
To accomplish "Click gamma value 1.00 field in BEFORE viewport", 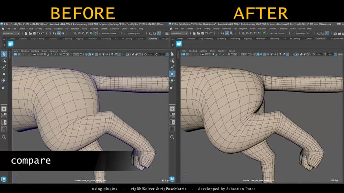I will click(x=161, y=54).
